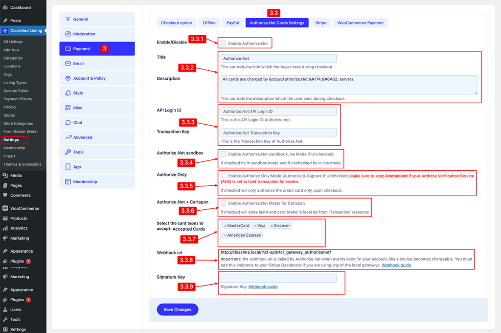Open All Listings submenu item
Screen dimensions: 501x333
click(13, 42)
